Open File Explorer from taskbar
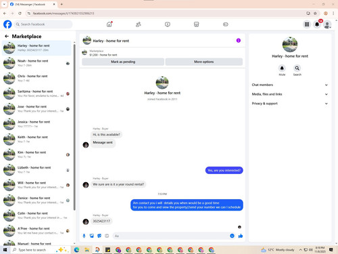 [x=87, y=250]
